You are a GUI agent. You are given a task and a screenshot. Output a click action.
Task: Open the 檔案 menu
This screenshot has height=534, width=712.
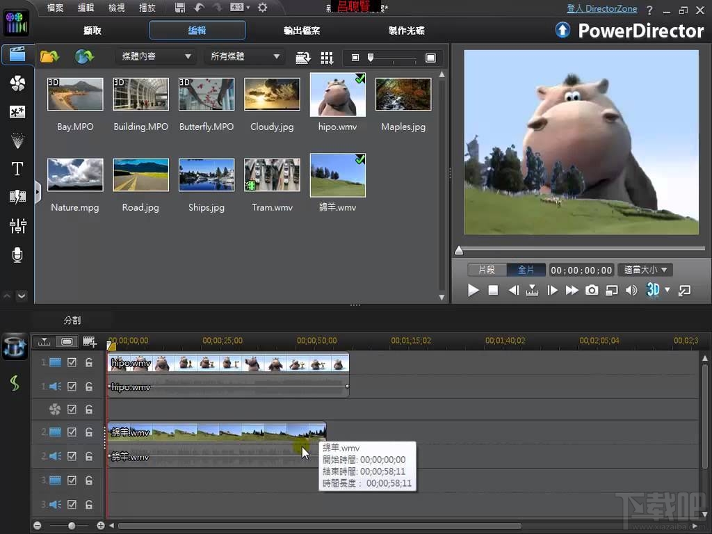coord(56,8)
